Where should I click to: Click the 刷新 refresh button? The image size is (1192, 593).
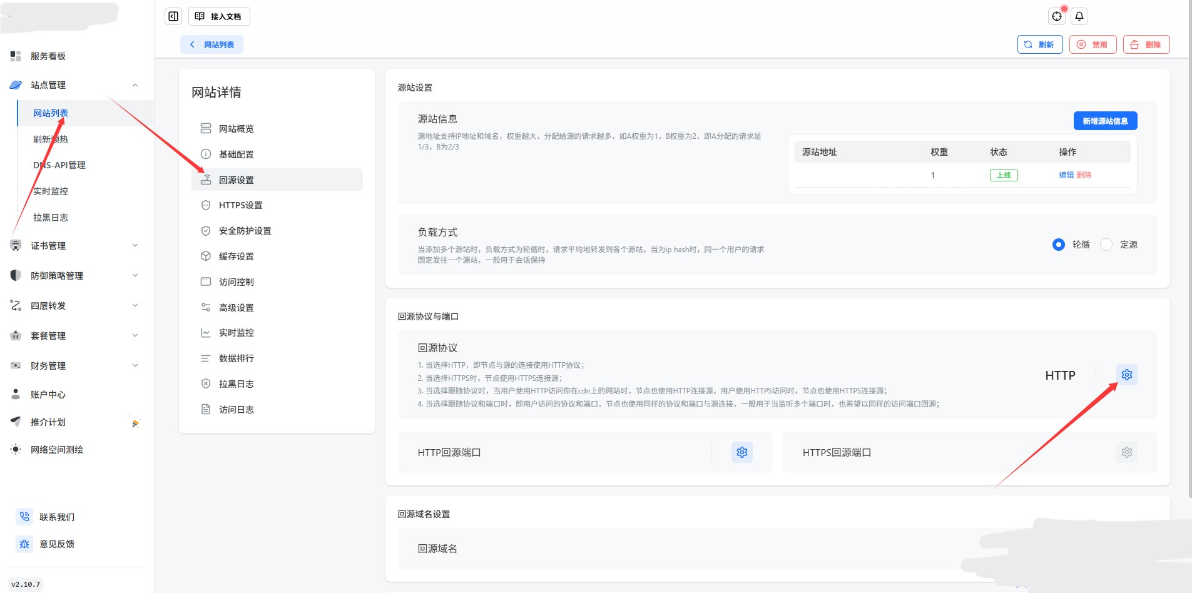1039,44
